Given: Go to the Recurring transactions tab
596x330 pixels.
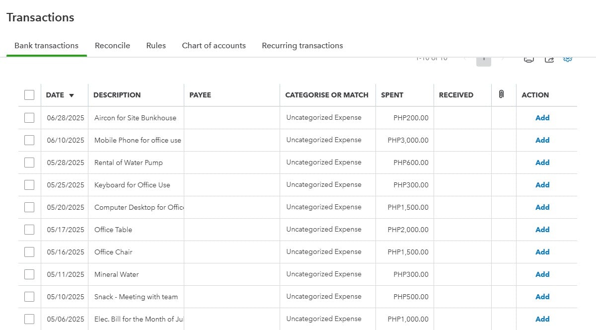Looking at the screenshot, I should 302,46.
